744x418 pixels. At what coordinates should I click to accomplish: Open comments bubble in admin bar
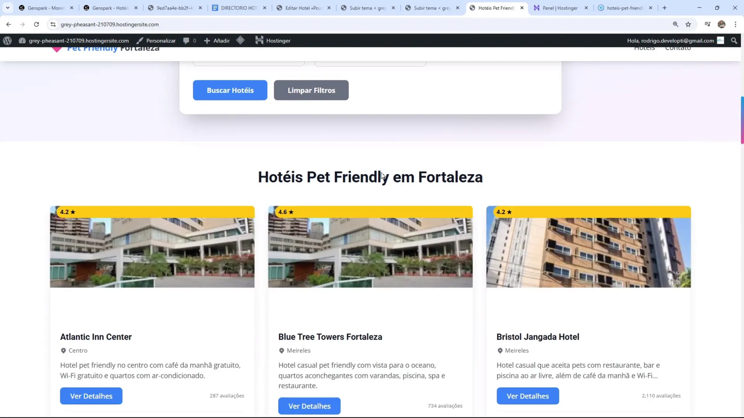pos(189,40)
